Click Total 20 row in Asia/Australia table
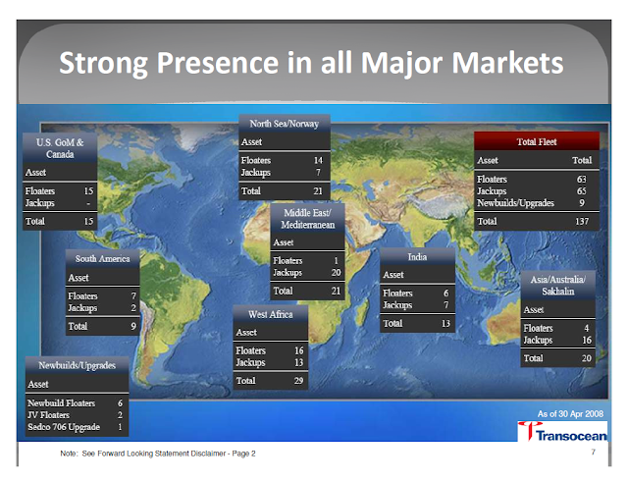This screenshot has height=481, width=628. coord(558,358)
